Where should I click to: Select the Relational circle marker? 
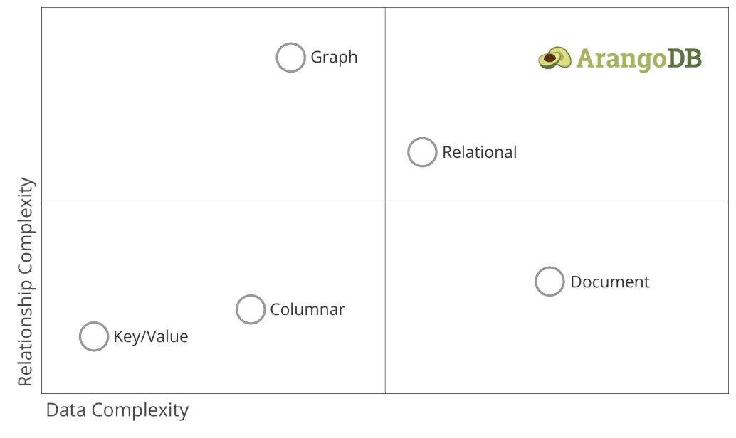(x=422, y=152)
